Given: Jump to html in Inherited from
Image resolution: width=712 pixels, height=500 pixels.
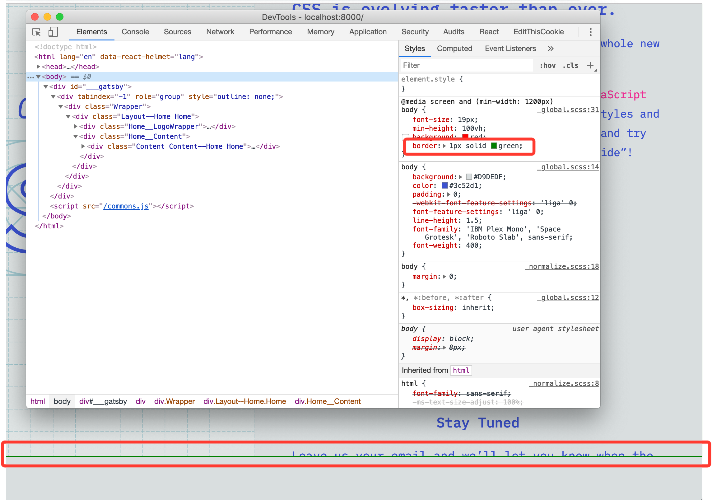Looking at the screenshot, I should [461, 370].
